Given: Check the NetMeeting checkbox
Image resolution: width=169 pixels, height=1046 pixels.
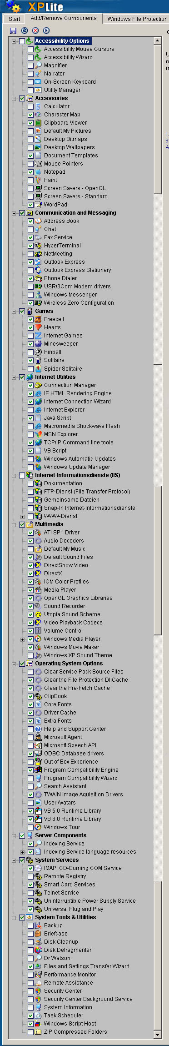Looking at the screenshot, I should click(30, 254).
